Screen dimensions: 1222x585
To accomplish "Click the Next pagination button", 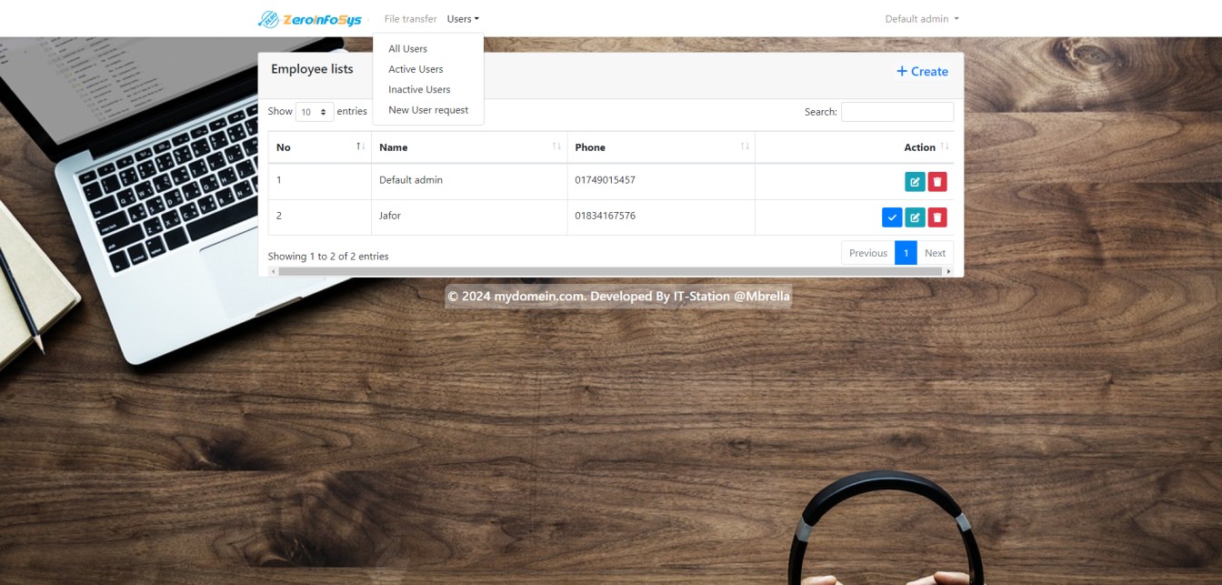I will [935, 253].
